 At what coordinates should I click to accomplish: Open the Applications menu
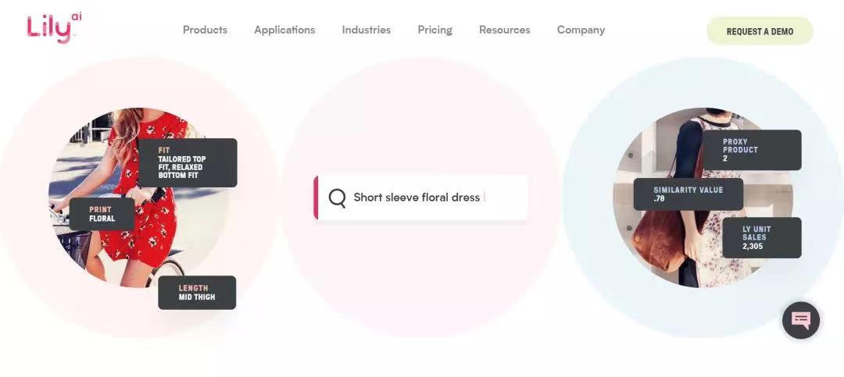pos(284,30)
